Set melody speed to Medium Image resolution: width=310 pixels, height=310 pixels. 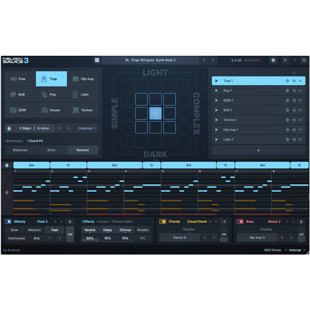[x=35, y=230]
